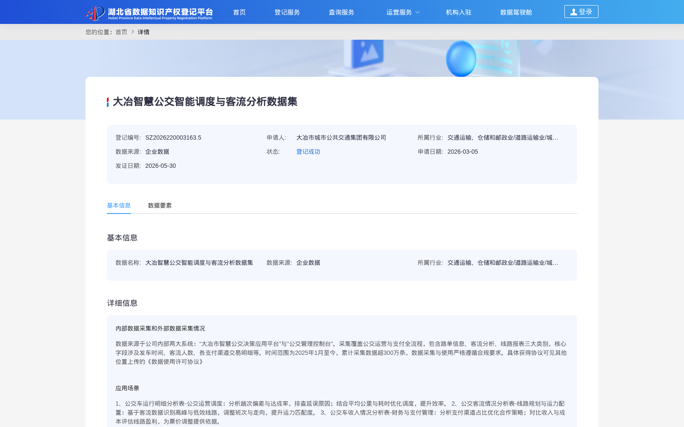Click the dataset title heading

(x=205, y=102)
